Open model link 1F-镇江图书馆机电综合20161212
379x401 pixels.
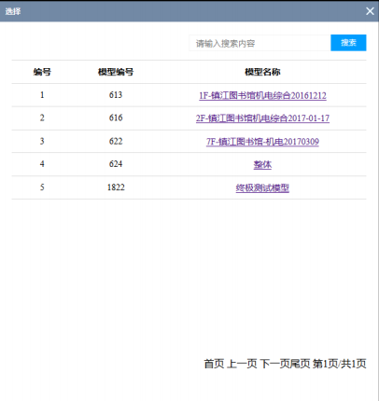[x=262, y=95]
